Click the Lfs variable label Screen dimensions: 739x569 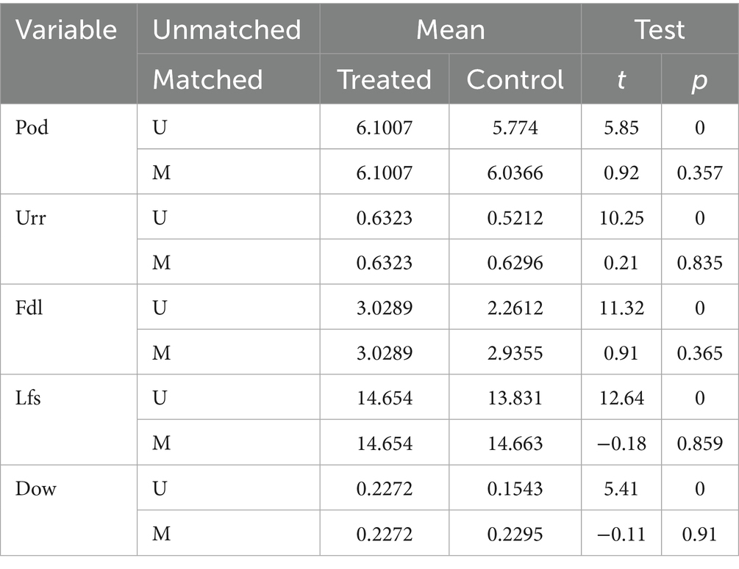coord(26,398)
